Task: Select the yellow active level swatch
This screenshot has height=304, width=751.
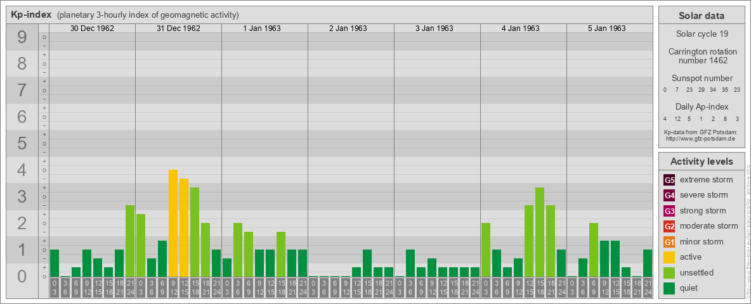Action: click(x=669, y=257)
